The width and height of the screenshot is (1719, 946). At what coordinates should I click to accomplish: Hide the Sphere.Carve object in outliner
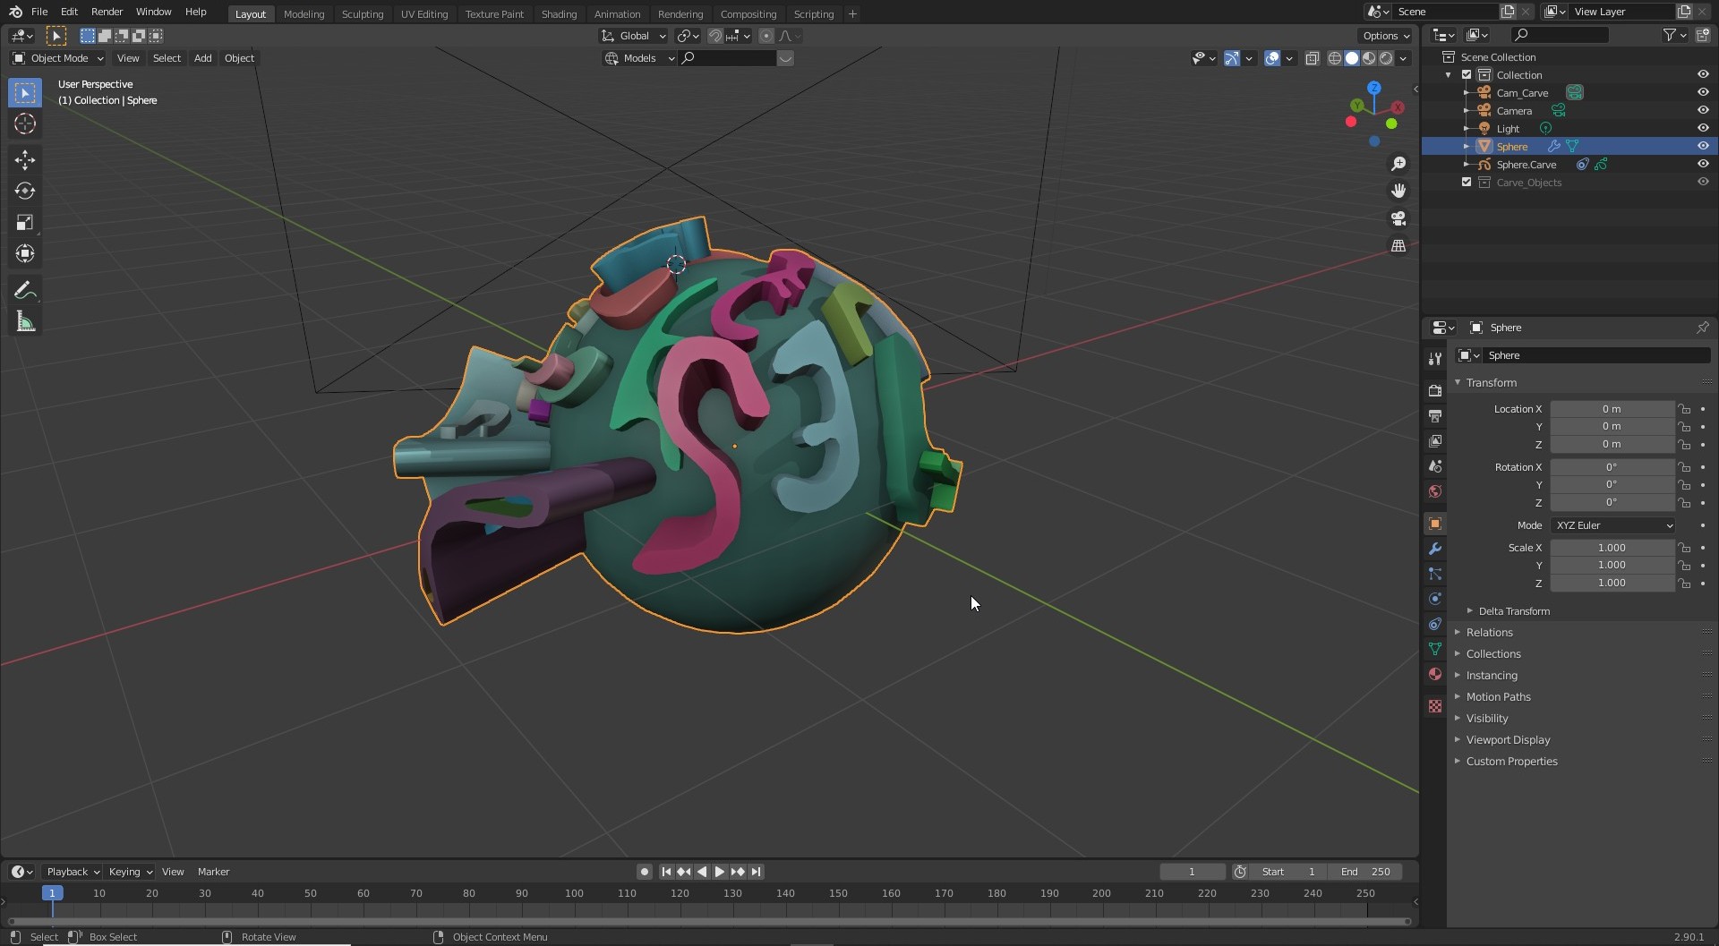pos(1703,164)
